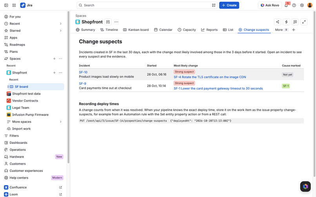Click the green SF-1 cause badge
This screenshot has width=316, height=197.
[x=286, y=86]
